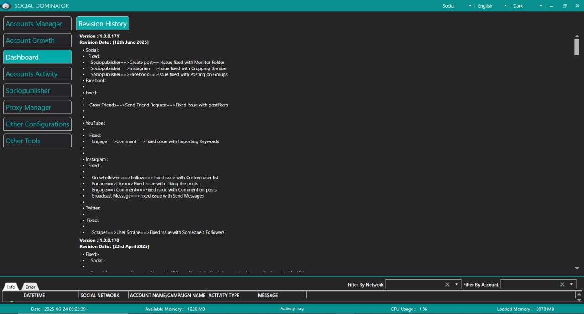Switch to the Error tab

(x=31, y=287)
